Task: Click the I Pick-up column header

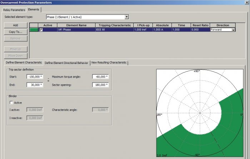Action: 143,25
